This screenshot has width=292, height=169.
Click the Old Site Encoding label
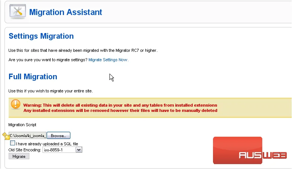[x=24, y=150]
